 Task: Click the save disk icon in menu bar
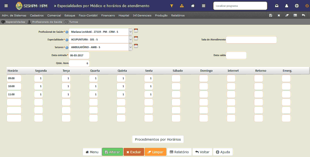pyautogui.click(x=271, y=16)
